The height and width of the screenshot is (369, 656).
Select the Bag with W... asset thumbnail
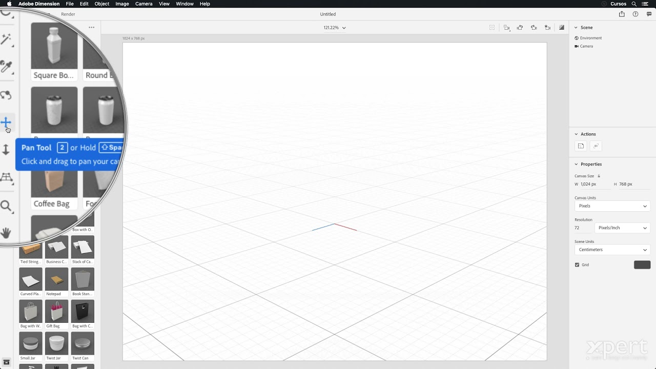31,311
